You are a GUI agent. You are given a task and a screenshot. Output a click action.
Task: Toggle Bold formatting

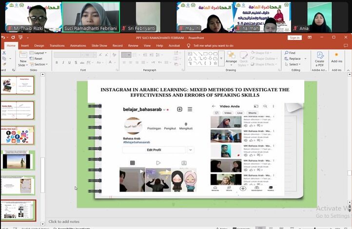(57, 62)
